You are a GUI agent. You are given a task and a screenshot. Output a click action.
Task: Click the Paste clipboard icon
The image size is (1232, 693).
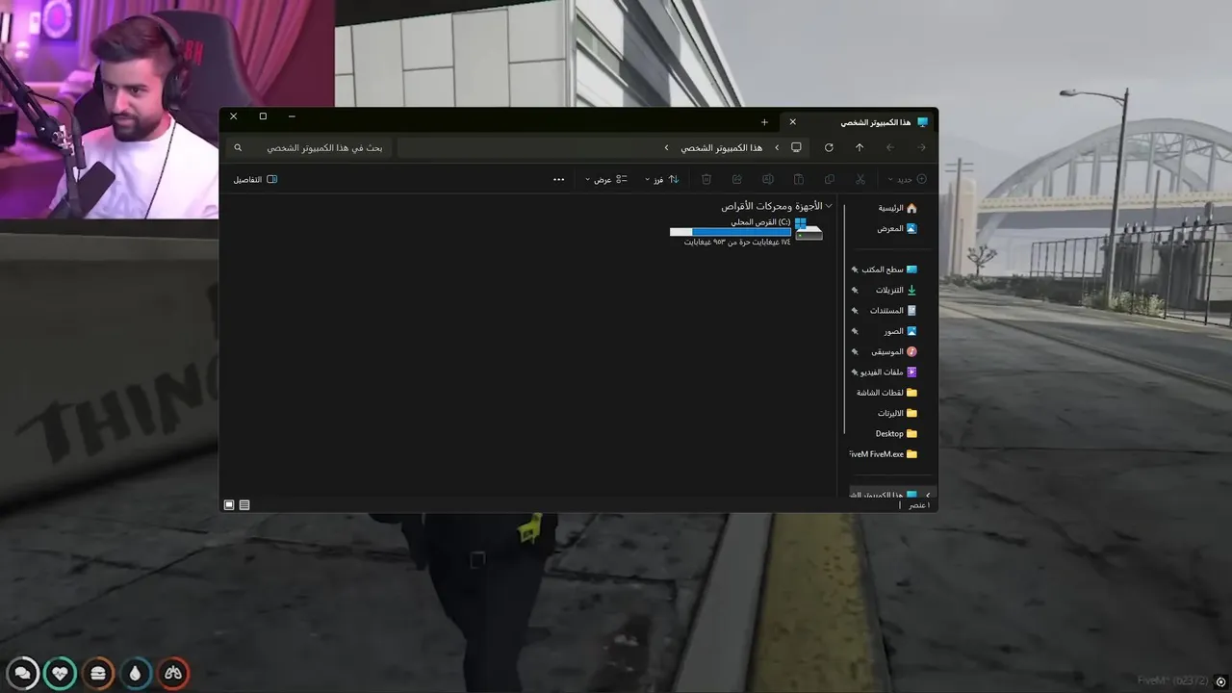tap(799, 179)
